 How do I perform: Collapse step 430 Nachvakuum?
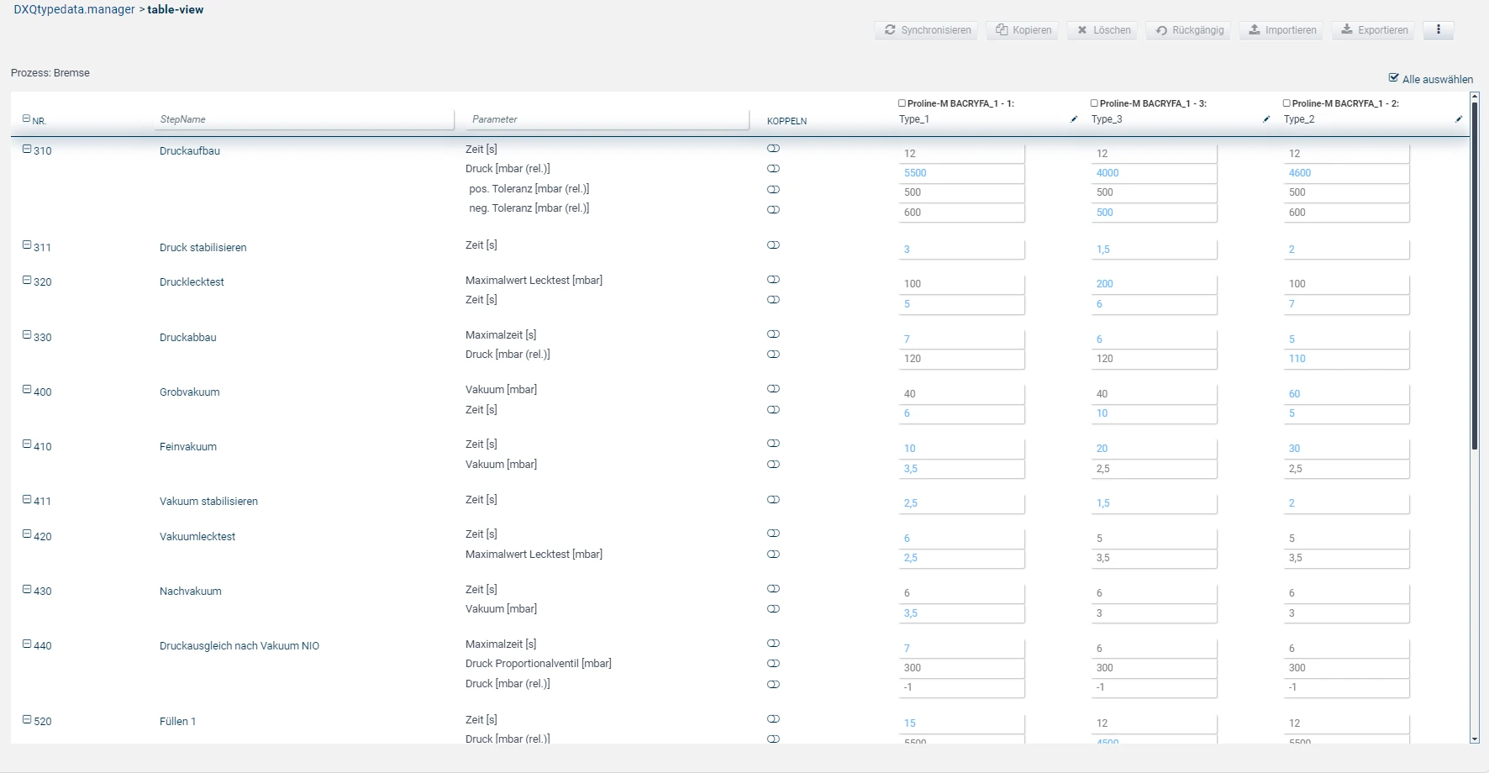click(x=27, y=589)
